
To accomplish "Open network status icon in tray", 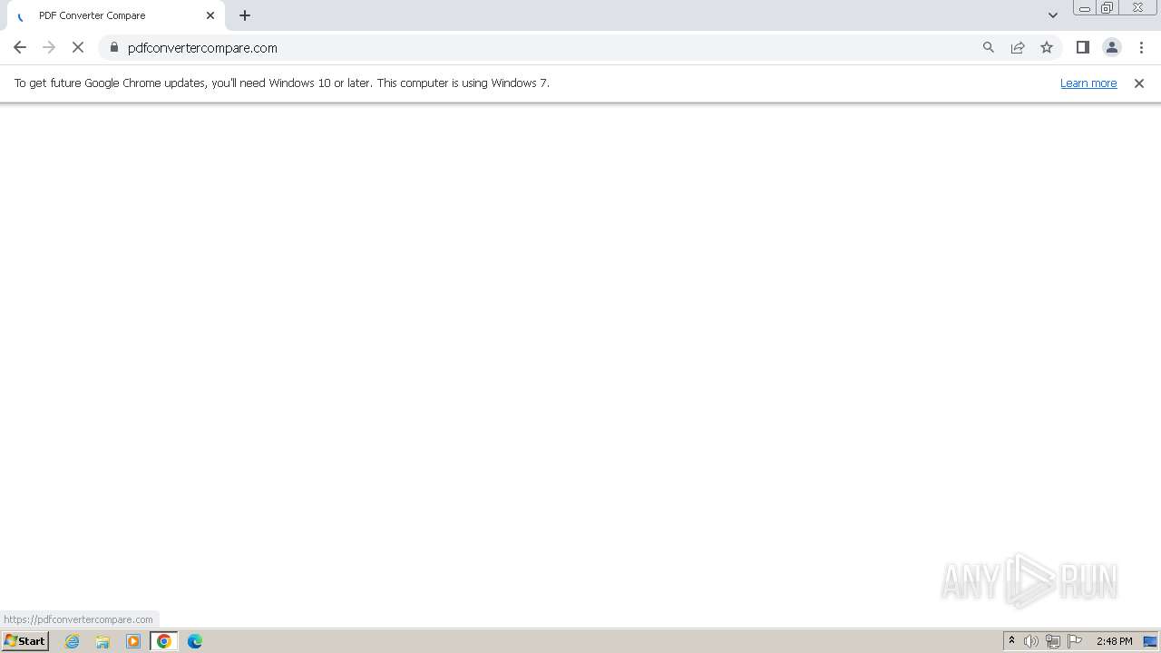I will (1053, 641).
